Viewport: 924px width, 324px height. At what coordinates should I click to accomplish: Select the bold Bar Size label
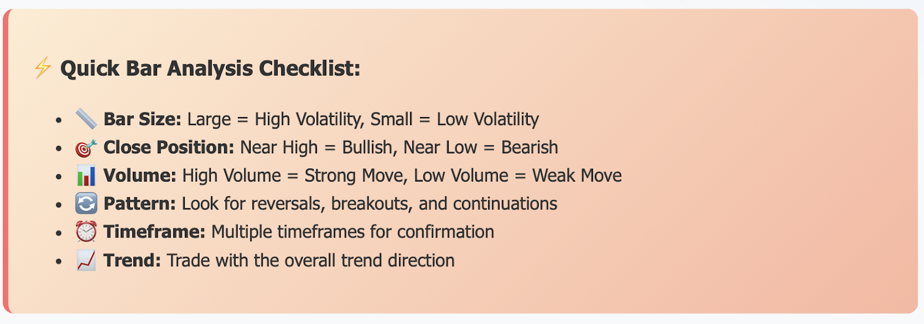click(x=143, y=119)
